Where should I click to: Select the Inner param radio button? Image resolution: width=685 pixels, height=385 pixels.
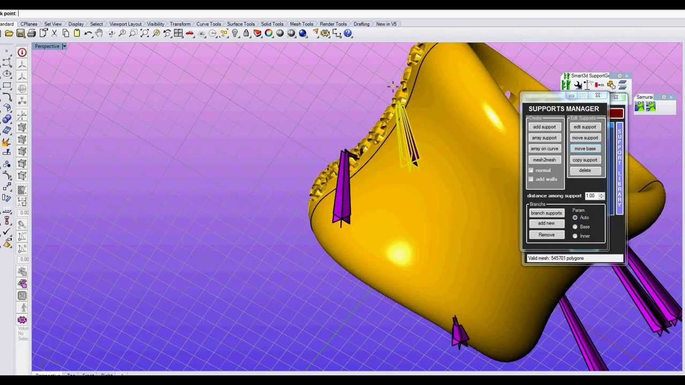click(x=575, y=236)
